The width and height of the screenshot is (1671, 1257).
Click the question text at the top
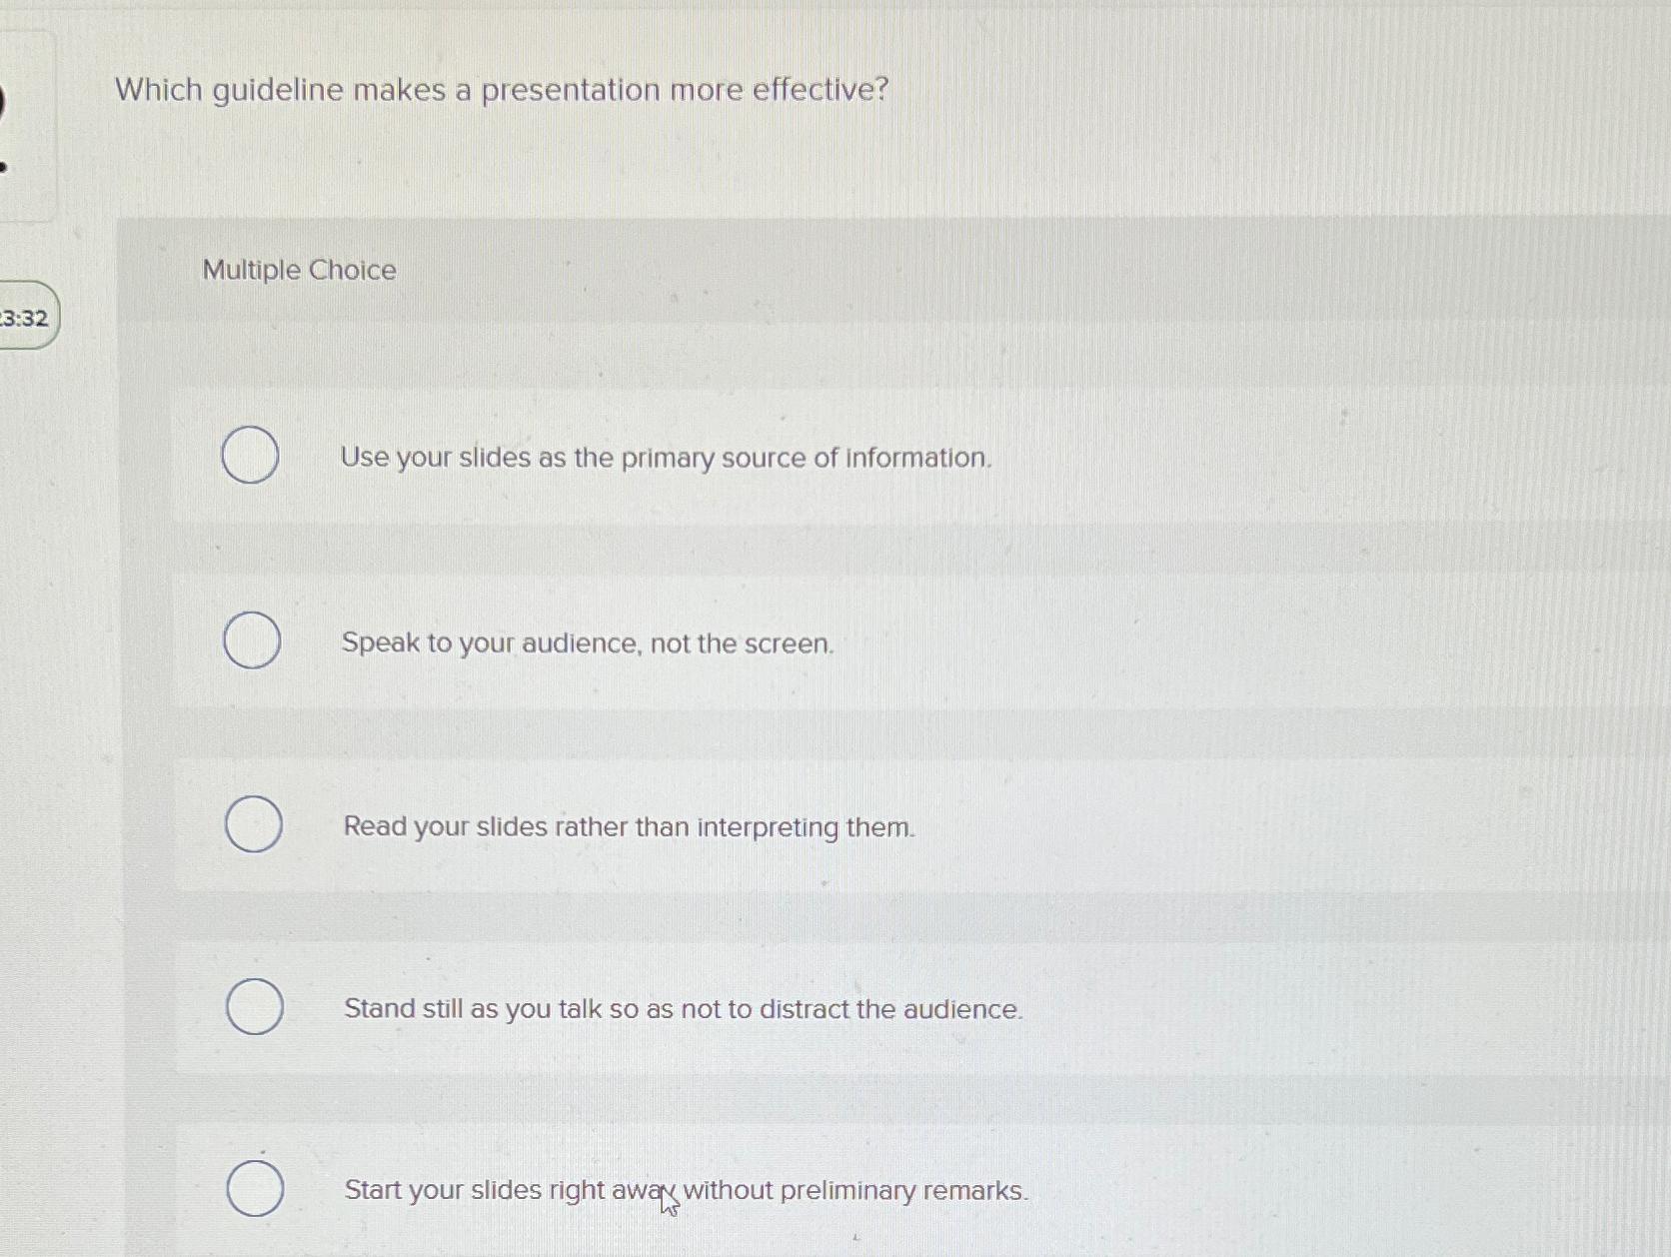[x=500, y=92]
